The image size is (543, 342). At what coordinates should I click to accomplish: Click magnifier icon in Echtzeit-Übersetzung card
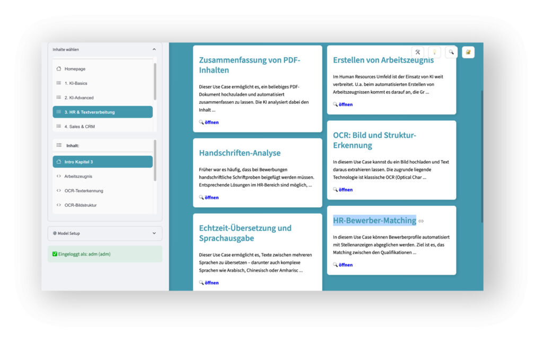coord(201,283)
